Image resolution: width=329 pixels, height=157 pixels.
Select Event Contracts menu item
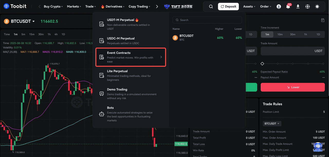131,57
